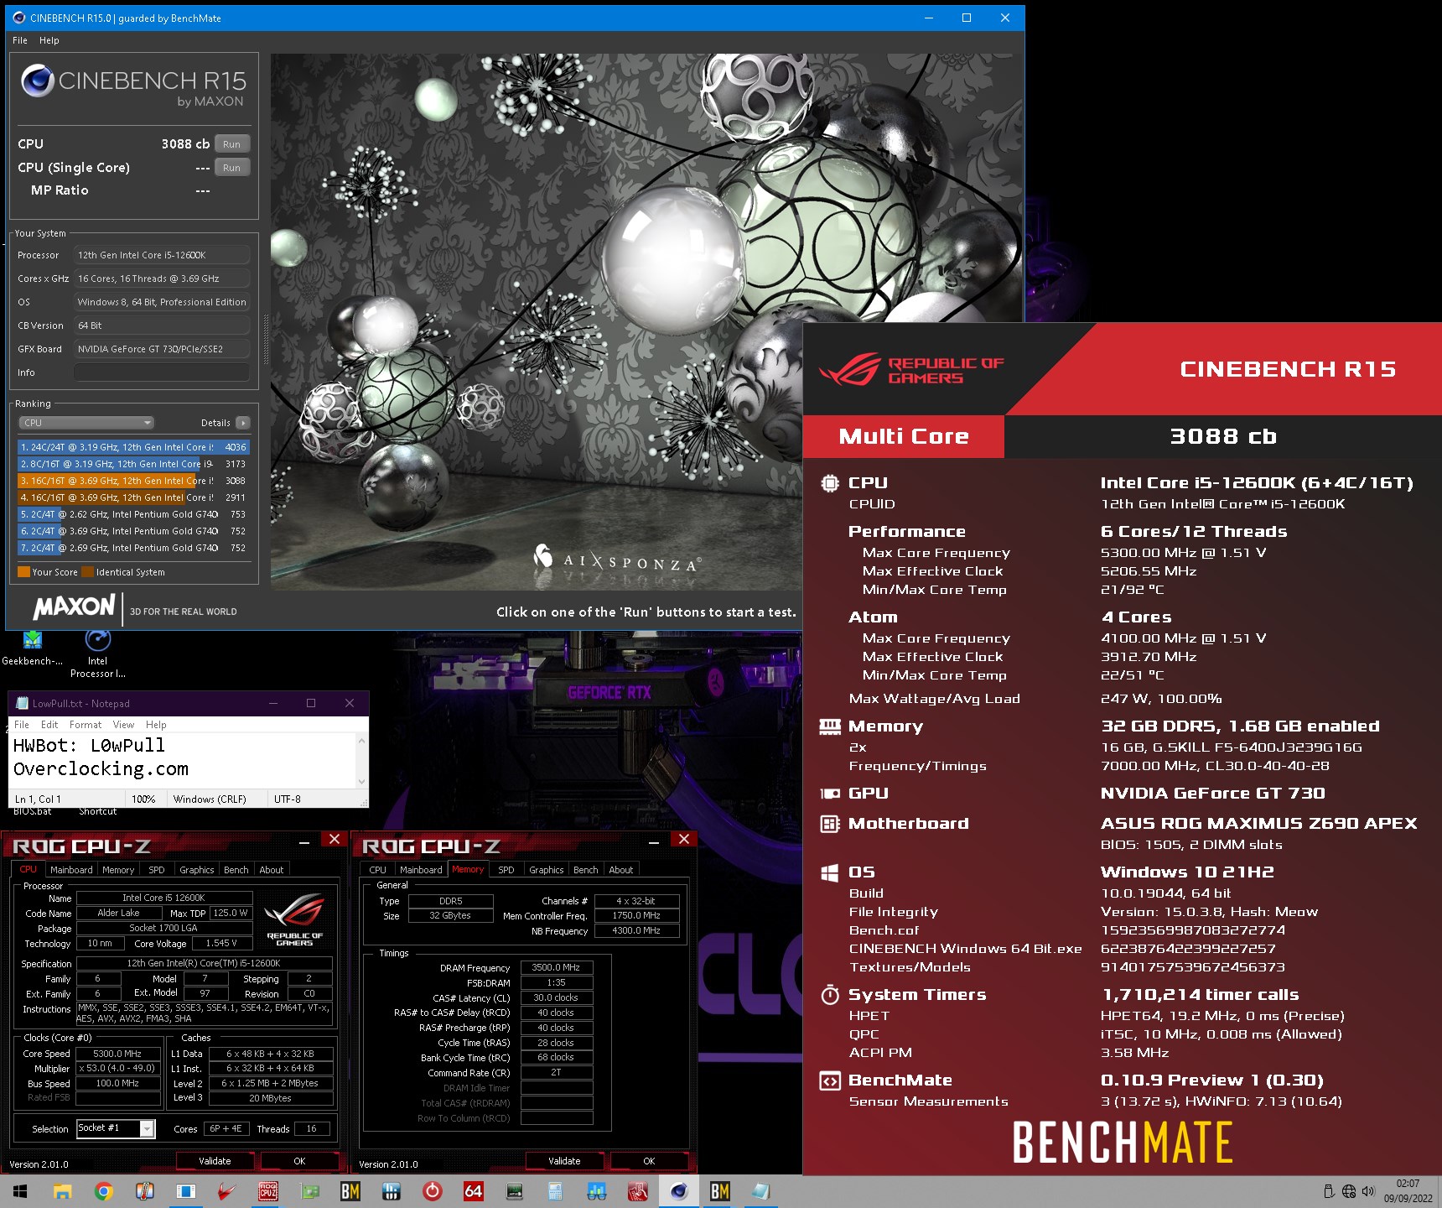Expand ranking Details arrow button

point(242,423)
